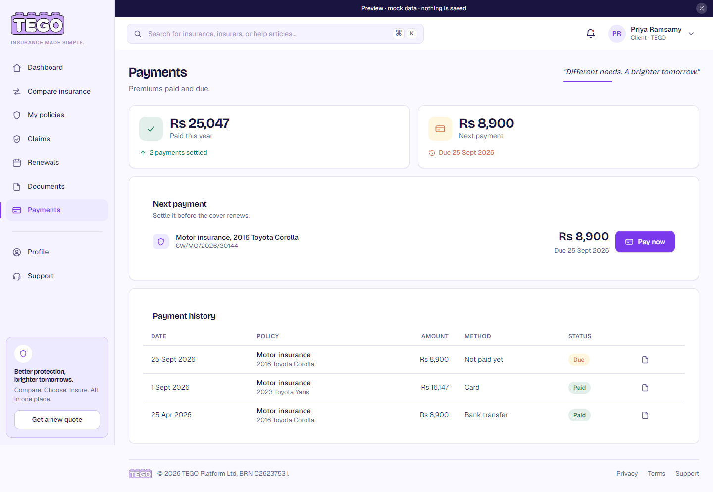Click the Paid badge for 25 Apr 2026

click(x=579, y=415)
